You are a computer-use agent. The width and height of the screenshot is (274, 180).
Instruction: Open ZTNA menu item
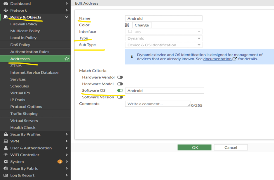[16, 66]
